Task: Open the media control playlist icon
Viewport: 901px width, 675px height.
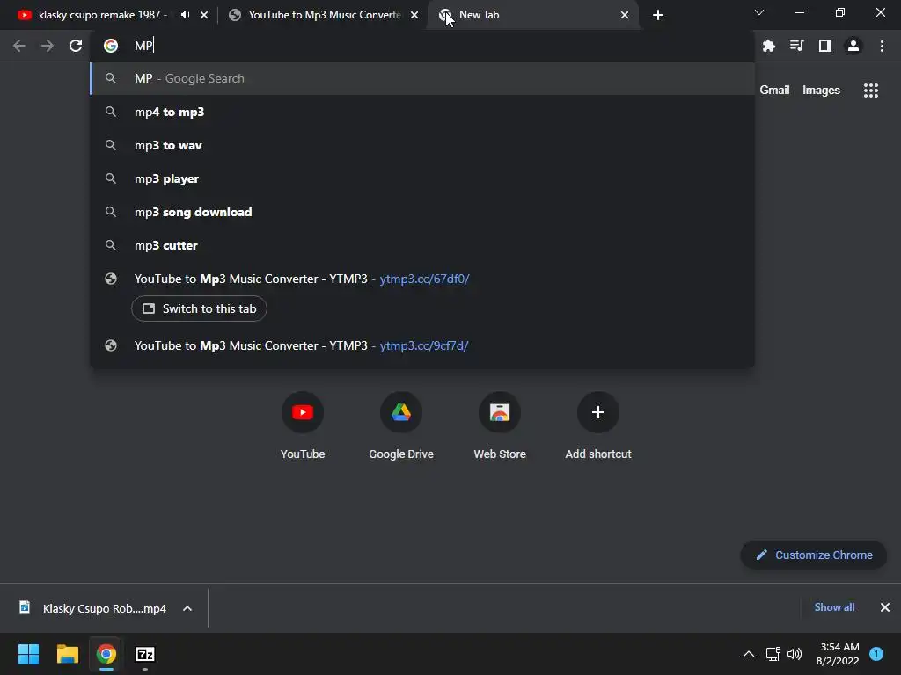Action: point(796,46)
